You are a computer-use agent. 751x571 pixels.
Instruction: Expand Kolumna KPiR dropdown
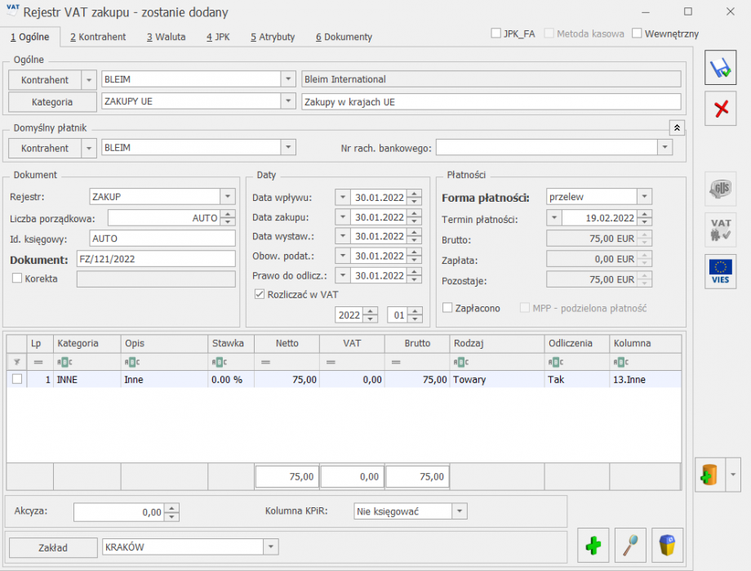[460, 511]
